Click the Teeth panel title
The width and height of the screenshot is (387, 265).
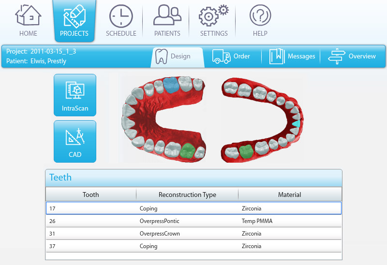click(60, 177)
